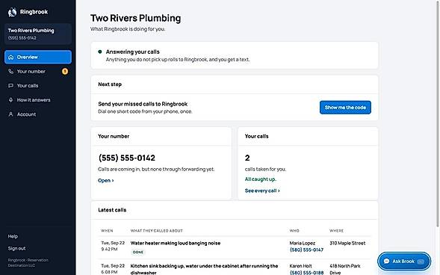Viewport: 440px width, 275px height.
Task: Click the Ringbrook logo icon
Action: [x=12, y=12]
